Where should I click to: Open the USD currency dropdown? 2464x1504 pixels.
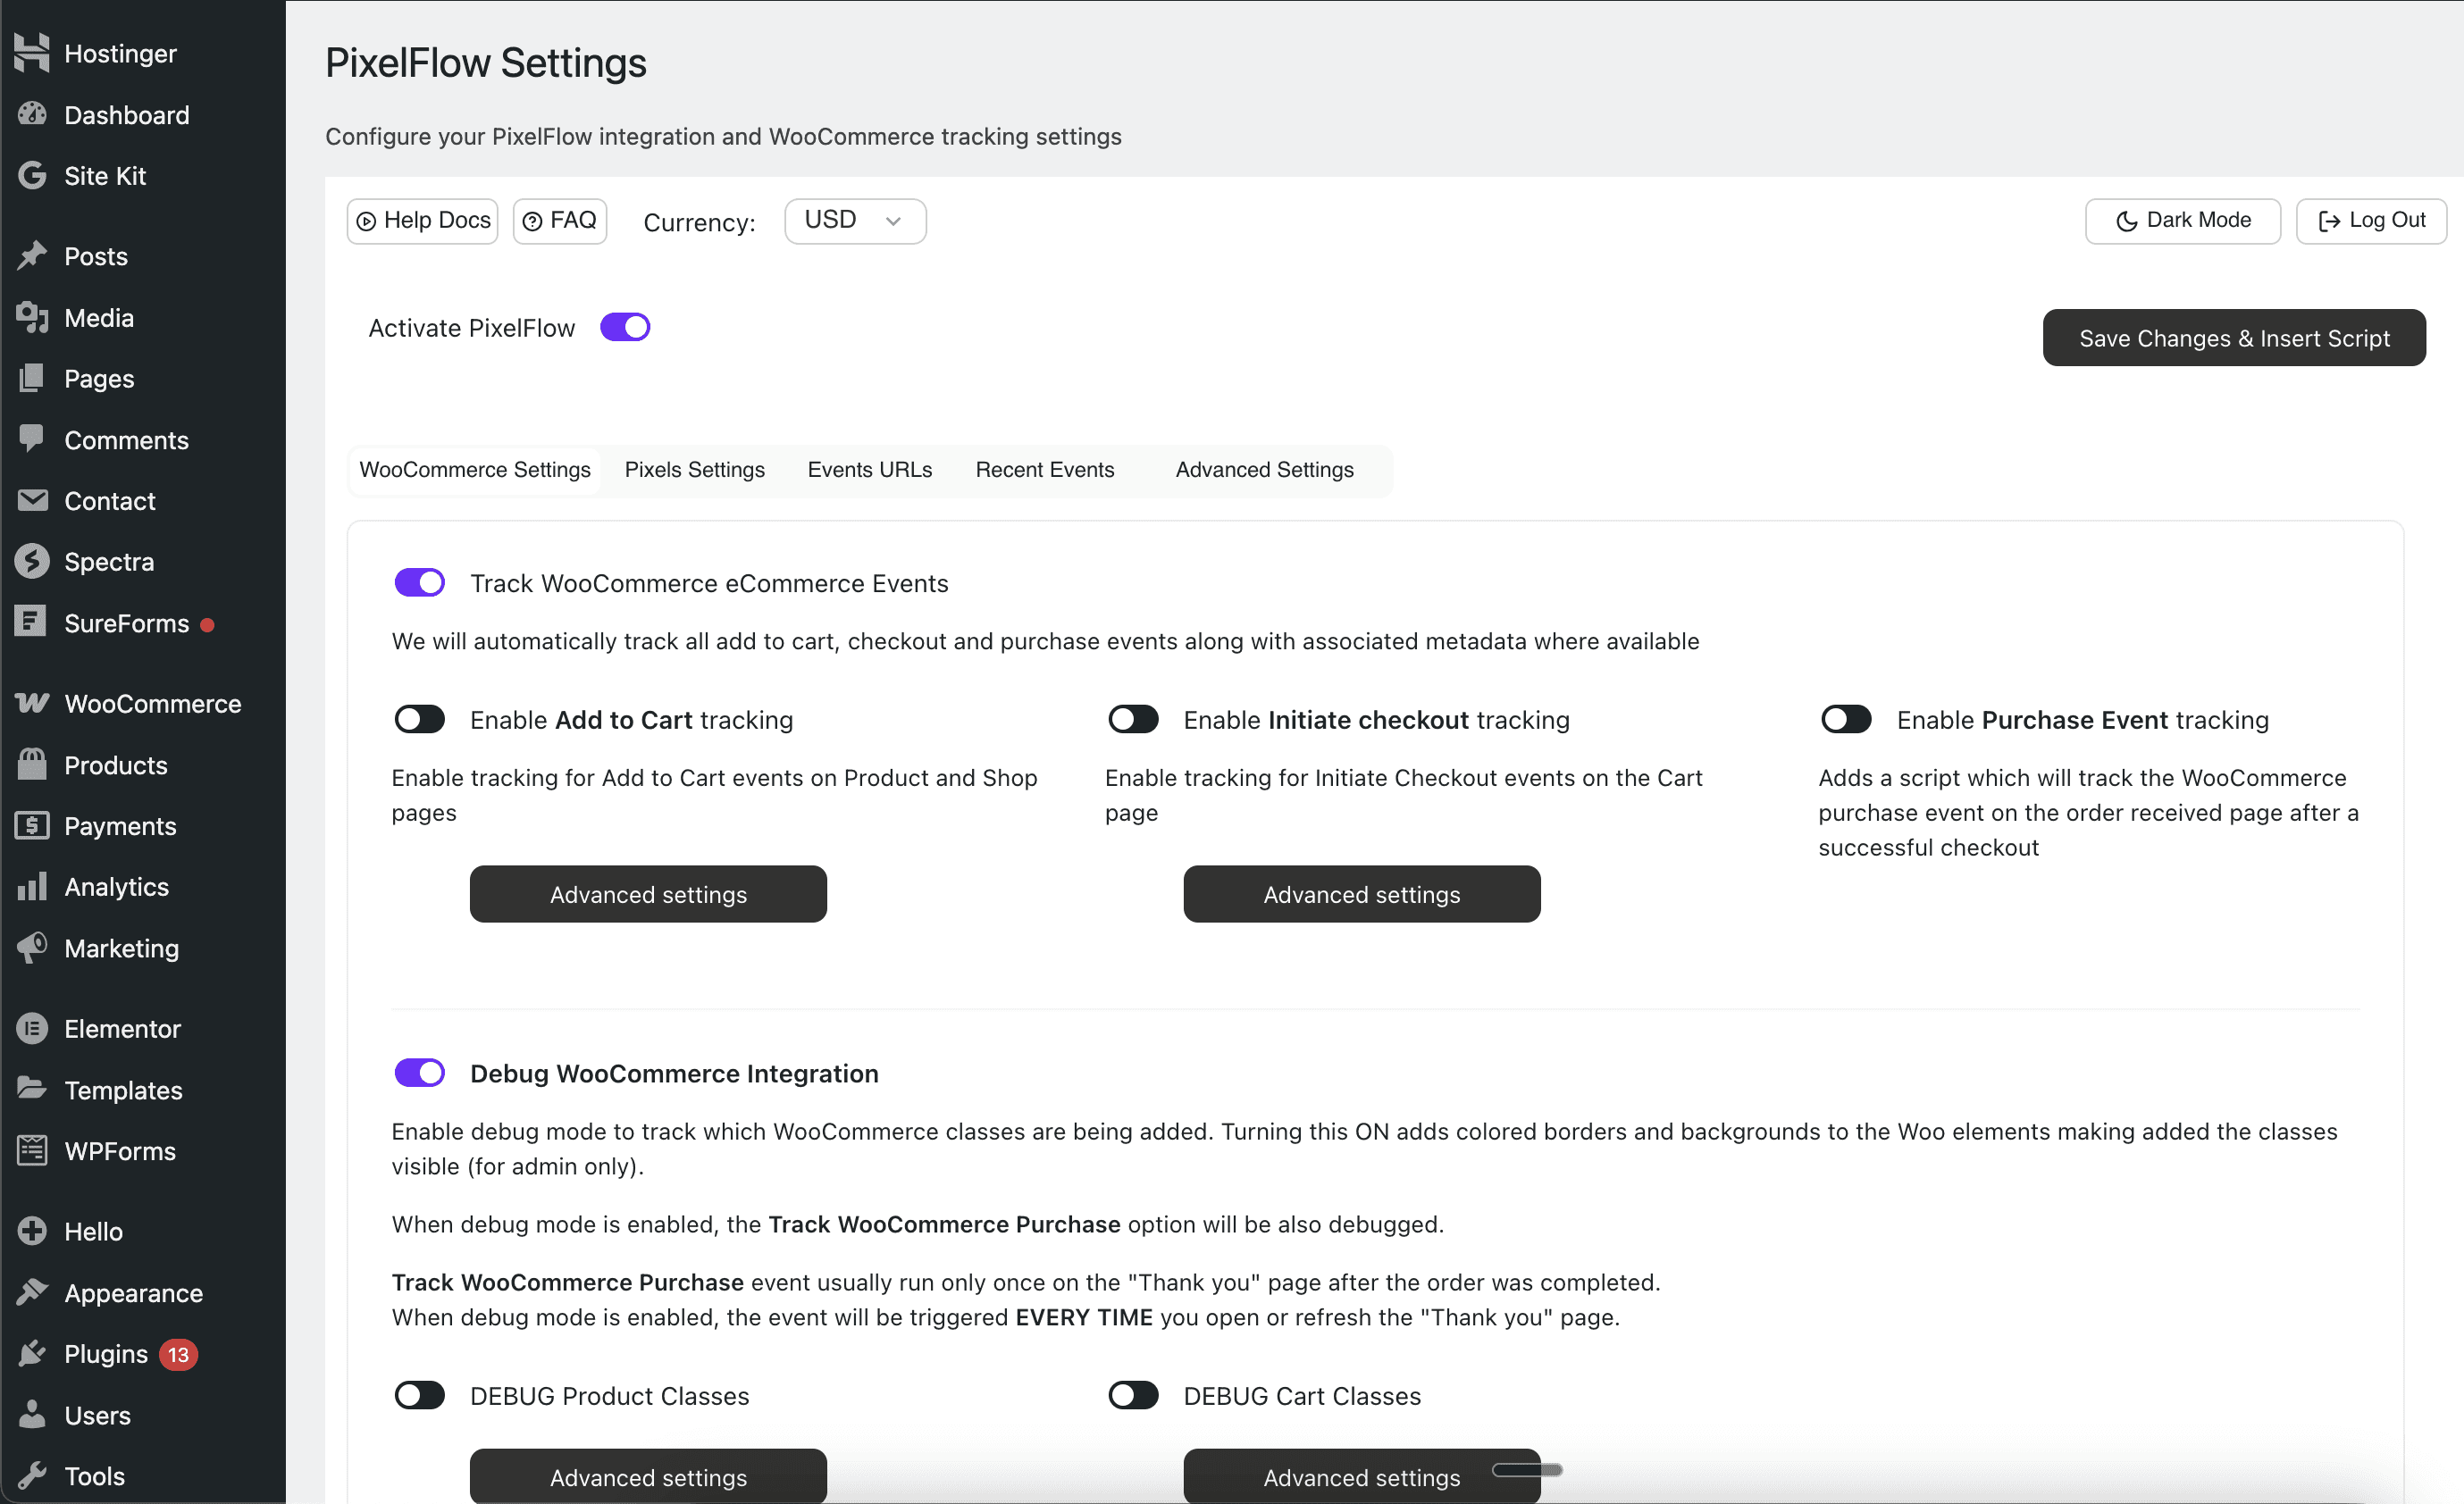click(x=855, y=221)
